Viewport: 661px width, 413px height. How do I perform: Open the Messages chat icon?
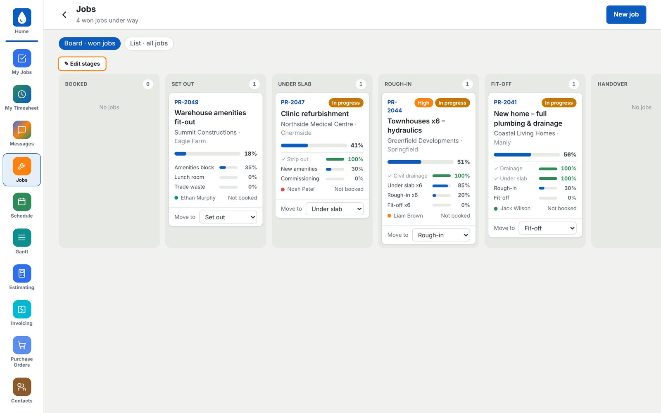pos(22,130)
